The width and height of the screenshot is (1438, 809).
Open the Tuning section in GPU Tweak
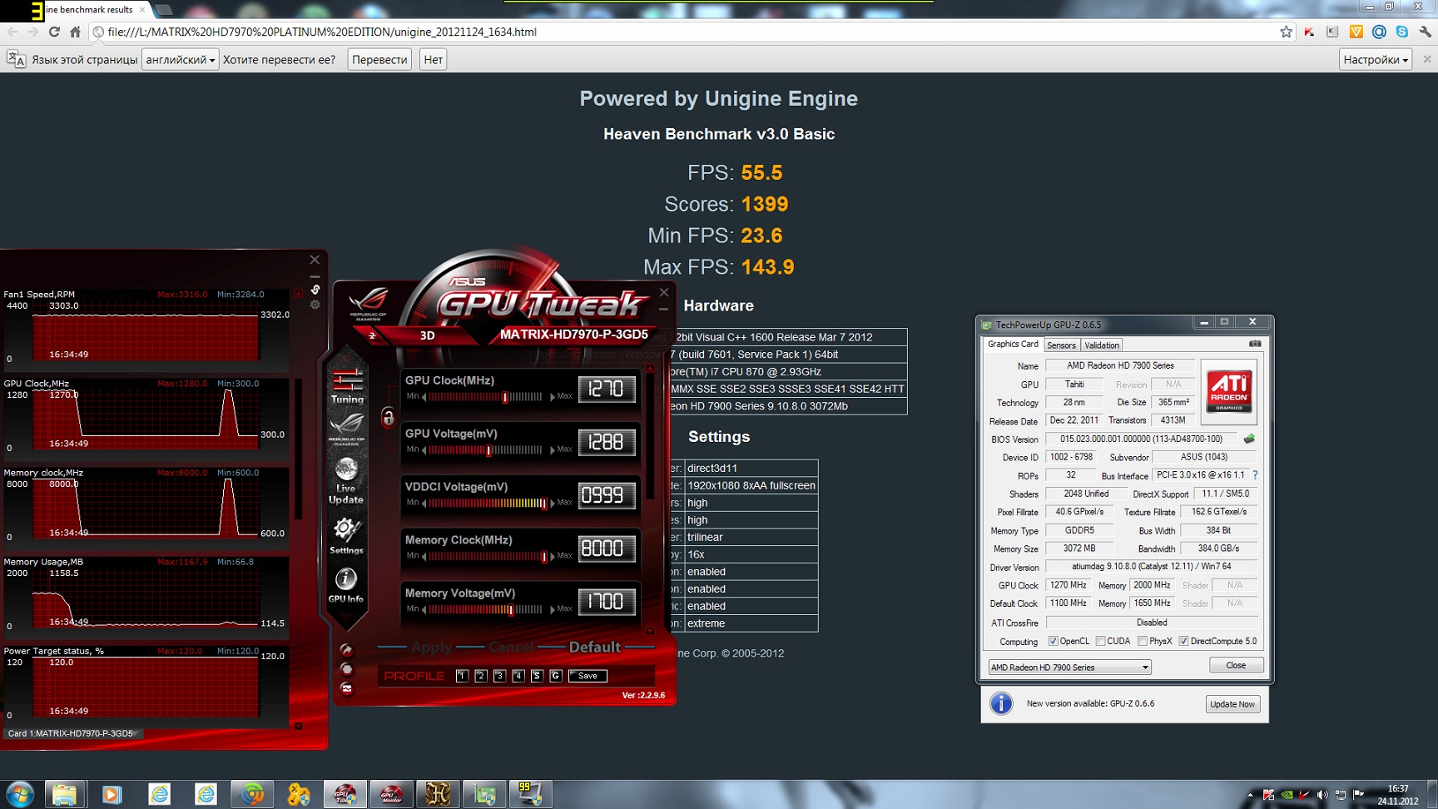347,386
